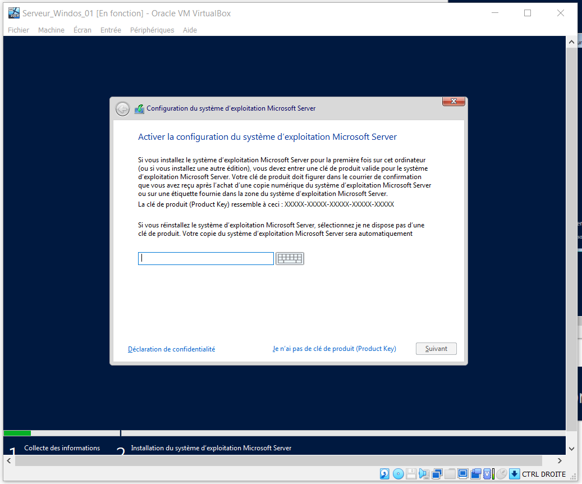
Task: Open the Périphériques menu
Action: tap(152, 30)
